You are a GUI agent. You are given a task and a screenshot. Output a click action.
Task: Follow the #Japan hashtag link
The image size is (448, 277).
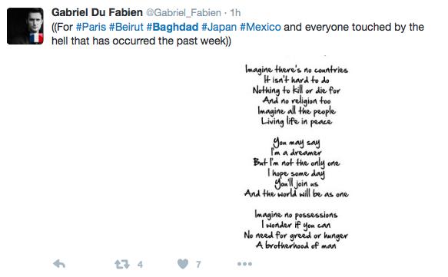coord(219,27)
